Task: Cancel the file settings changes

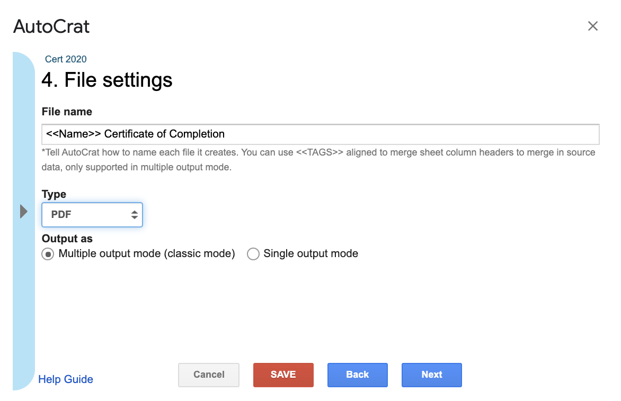Action: 209,375
